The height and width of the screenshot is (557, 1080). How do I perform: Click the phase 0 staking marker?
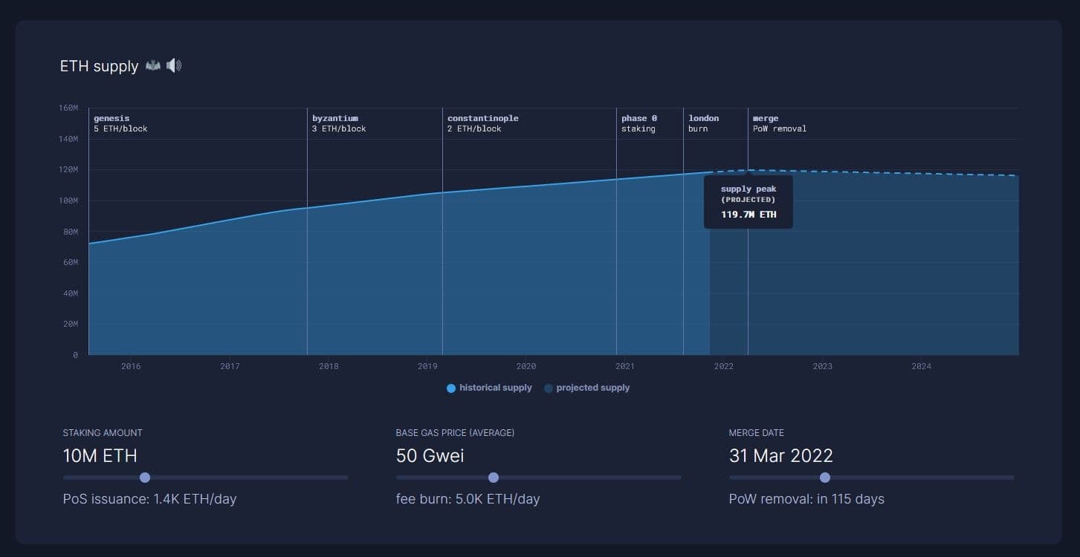pyautogui.click(x=638, y=123)
